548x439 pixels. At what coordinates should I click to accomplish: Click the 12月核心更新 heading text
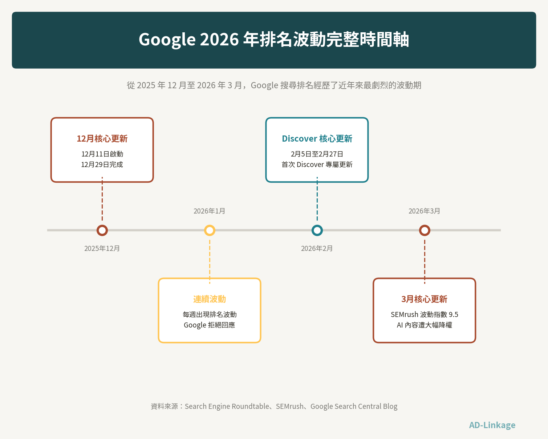point(102,139)
